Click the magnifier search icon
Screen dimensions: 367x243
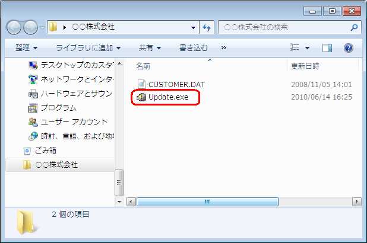354,27
